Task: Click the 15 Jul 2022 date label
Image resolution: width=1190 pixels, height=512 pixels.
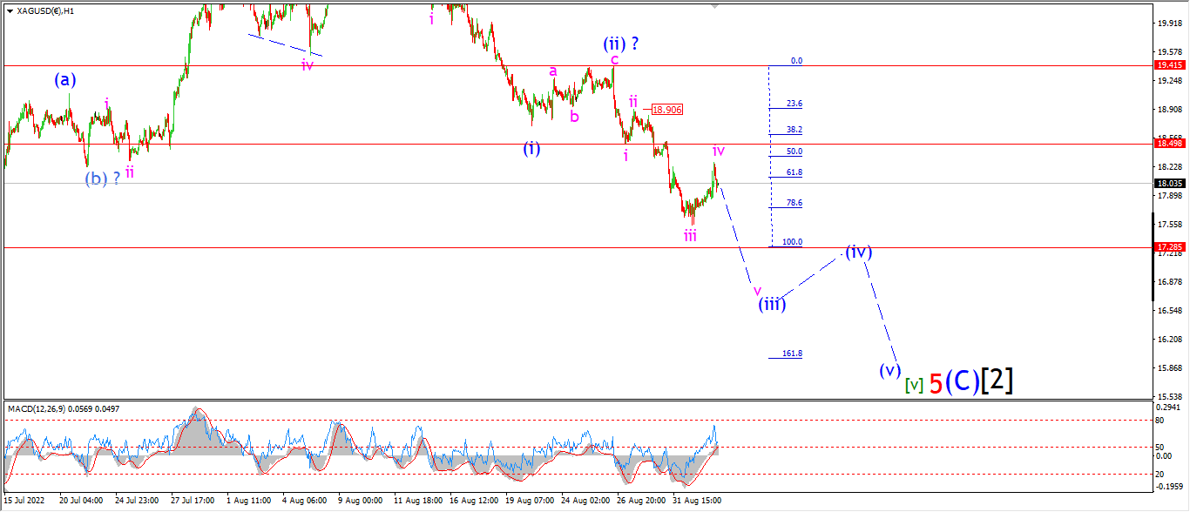Action: click(26, 500)
